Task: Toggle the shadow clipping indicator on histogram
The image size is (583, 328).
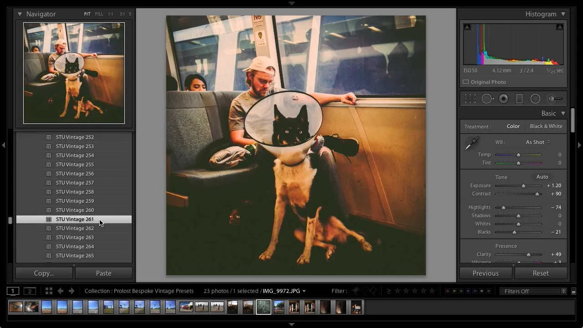Action: click(467, 26)
